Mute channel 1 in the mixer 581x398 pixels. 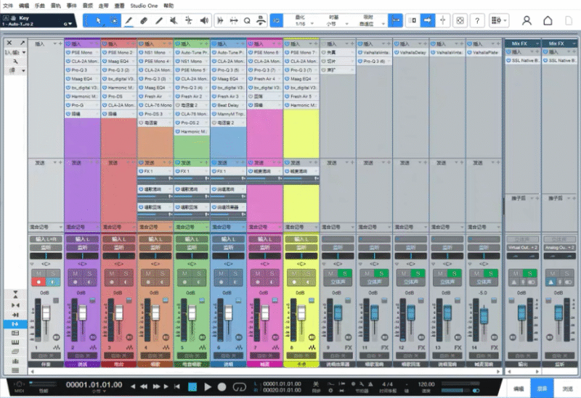coord(39,272)
